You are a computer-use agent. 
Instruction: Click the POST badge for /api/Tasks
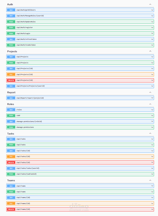11,145
